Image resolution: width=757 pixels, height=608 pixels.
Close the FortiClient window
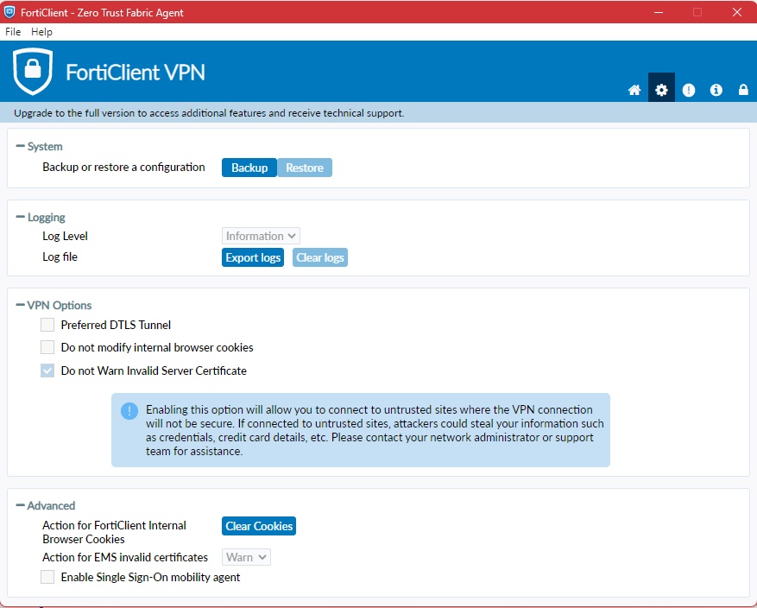[x=737, y=12]
